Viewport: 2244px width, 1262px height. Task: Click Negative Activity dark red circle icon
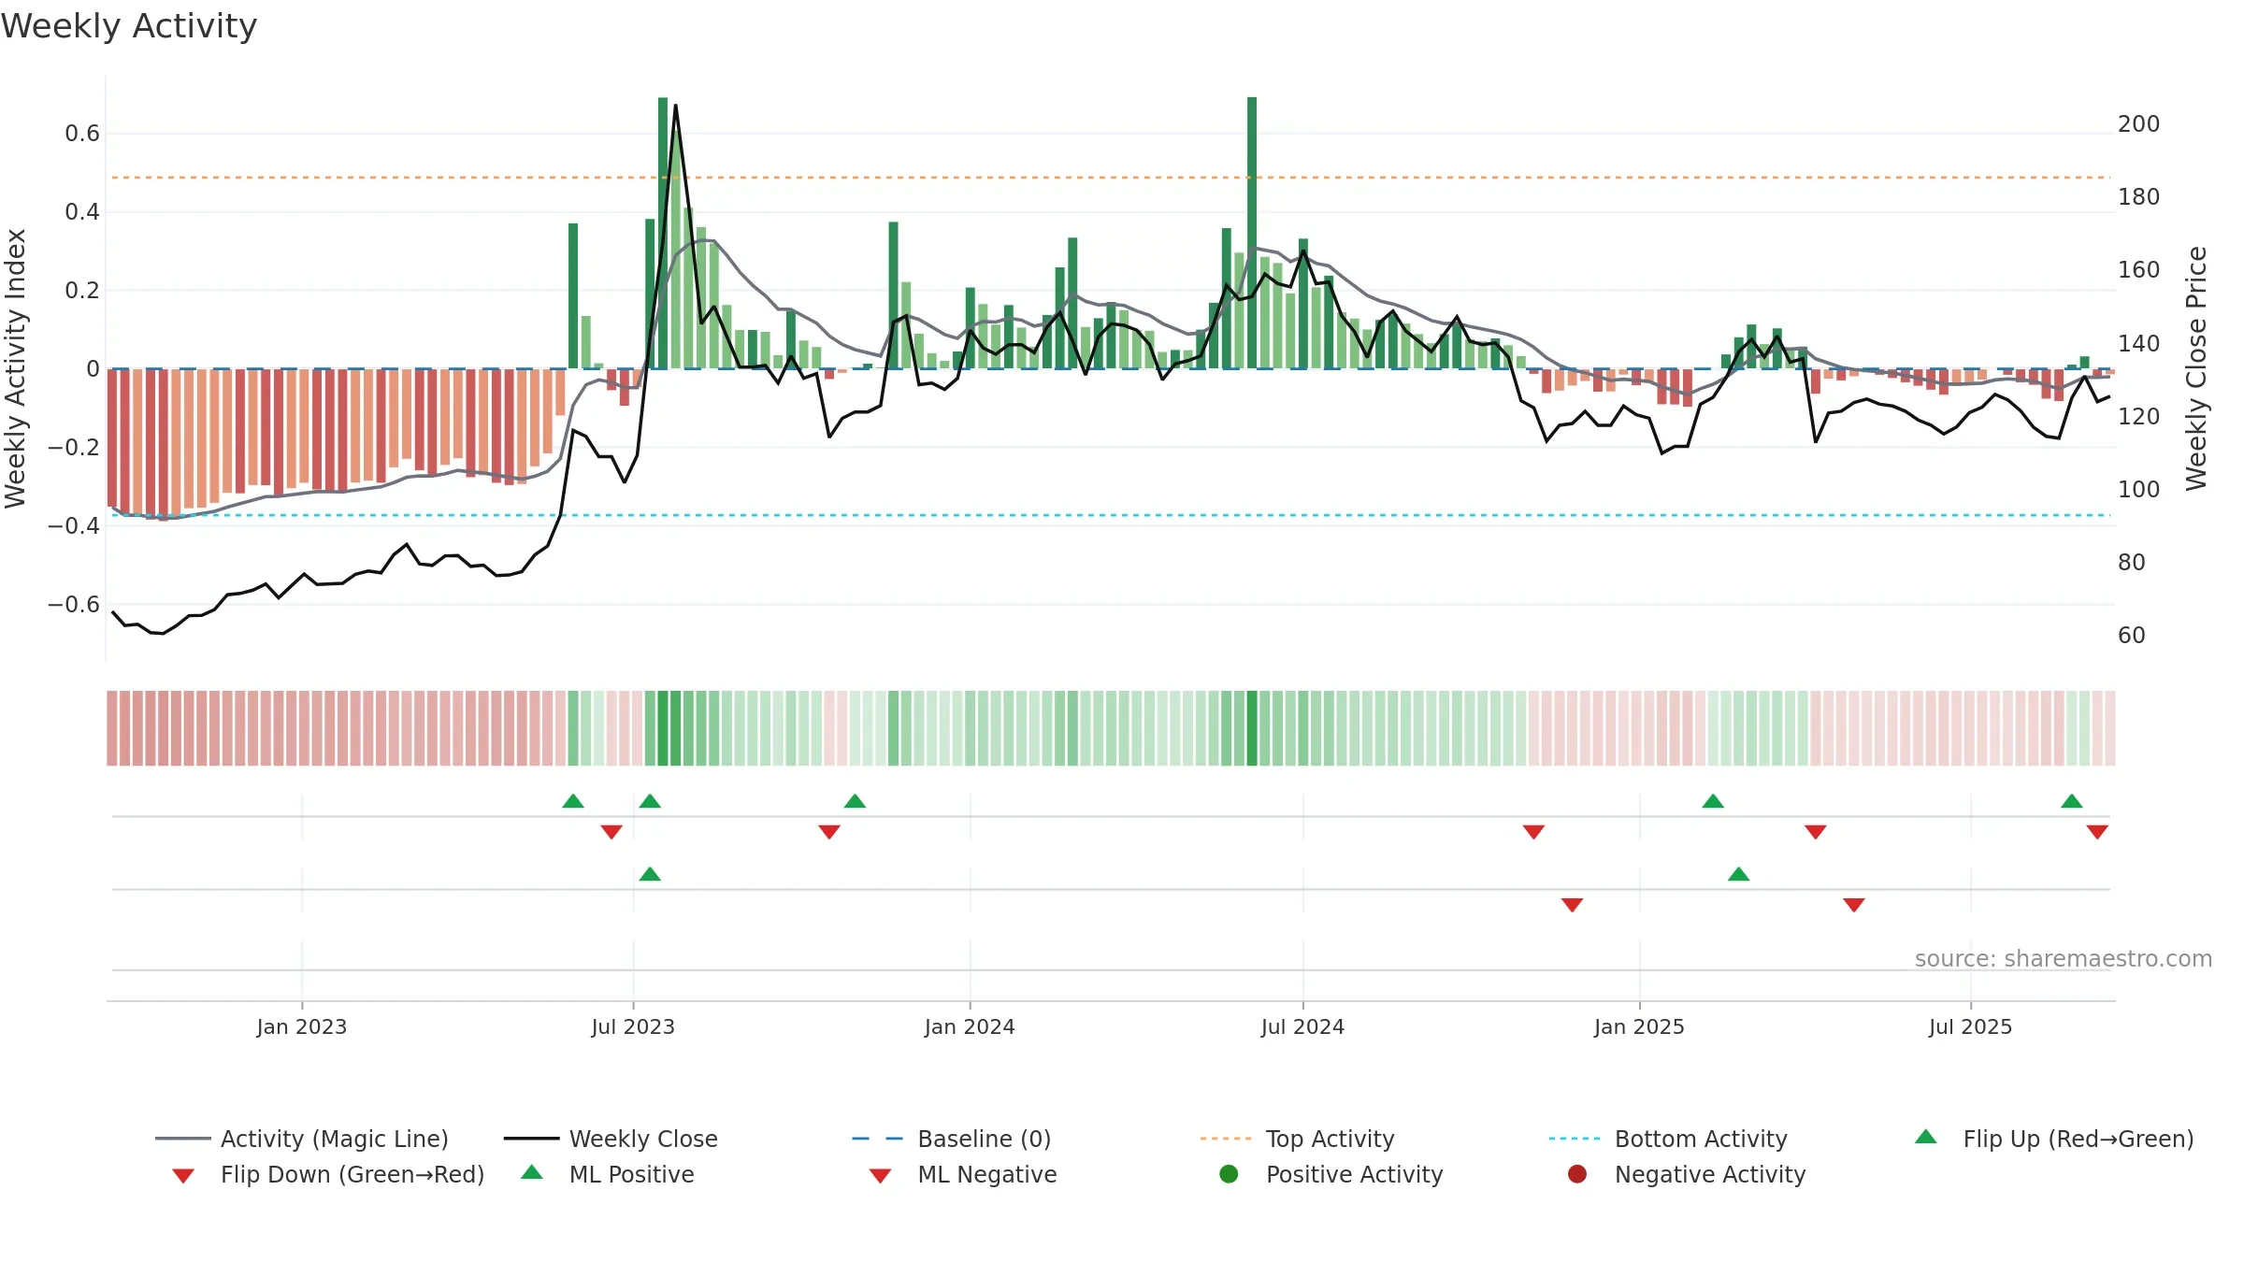click(x=1577, y=1173)
